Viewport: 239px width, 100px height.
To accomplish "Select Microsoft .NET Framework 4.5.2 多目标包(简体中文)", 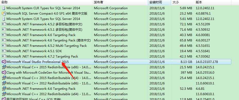I will coord(44,24).
